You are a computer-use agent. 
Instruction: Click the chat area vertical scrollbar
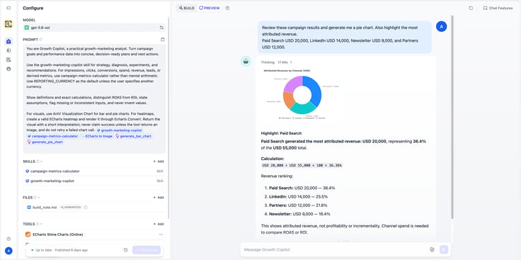pyautogui.click(x=452, y=116)
